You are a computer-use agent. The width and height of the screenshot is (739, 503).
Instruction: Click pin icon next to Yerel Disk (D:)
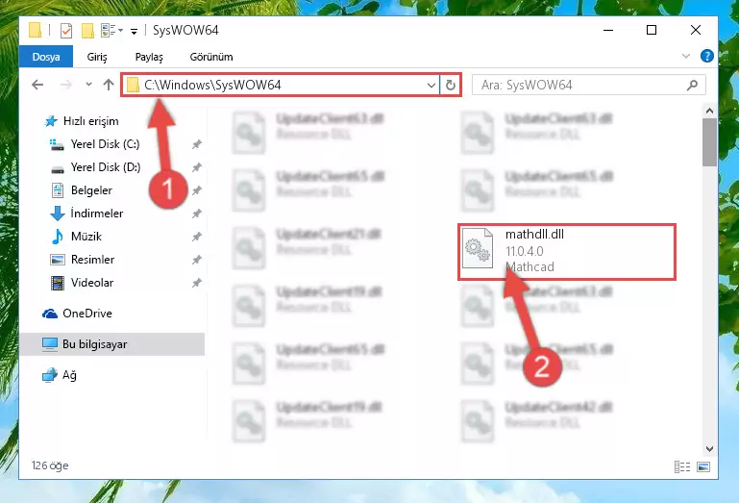point(197,167)
